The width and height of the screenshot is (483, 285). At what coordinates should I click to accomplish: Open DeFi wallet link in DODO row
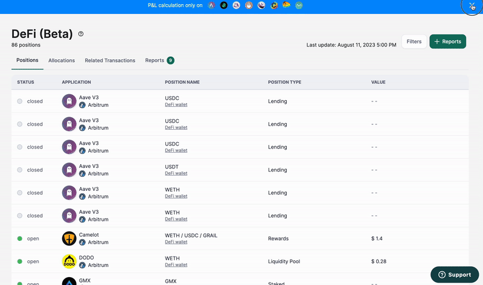[x=176, y=265]
